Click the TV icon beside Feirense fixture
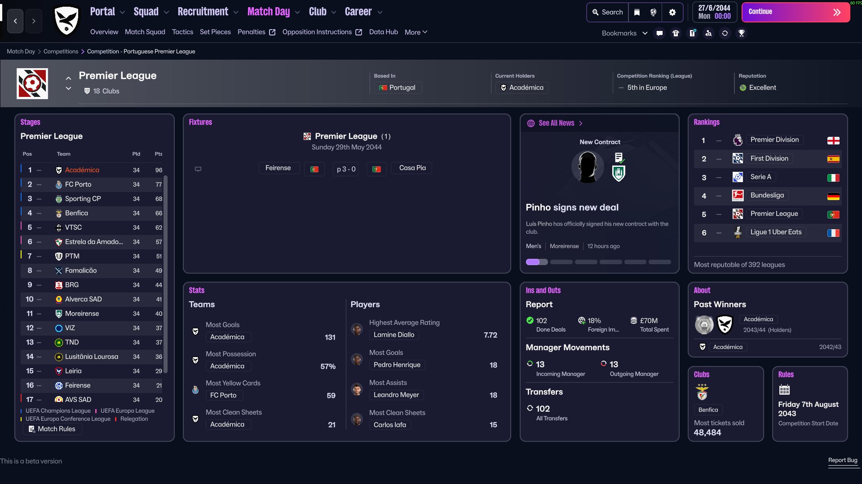 pyautogui.click(x=198, y=169)
